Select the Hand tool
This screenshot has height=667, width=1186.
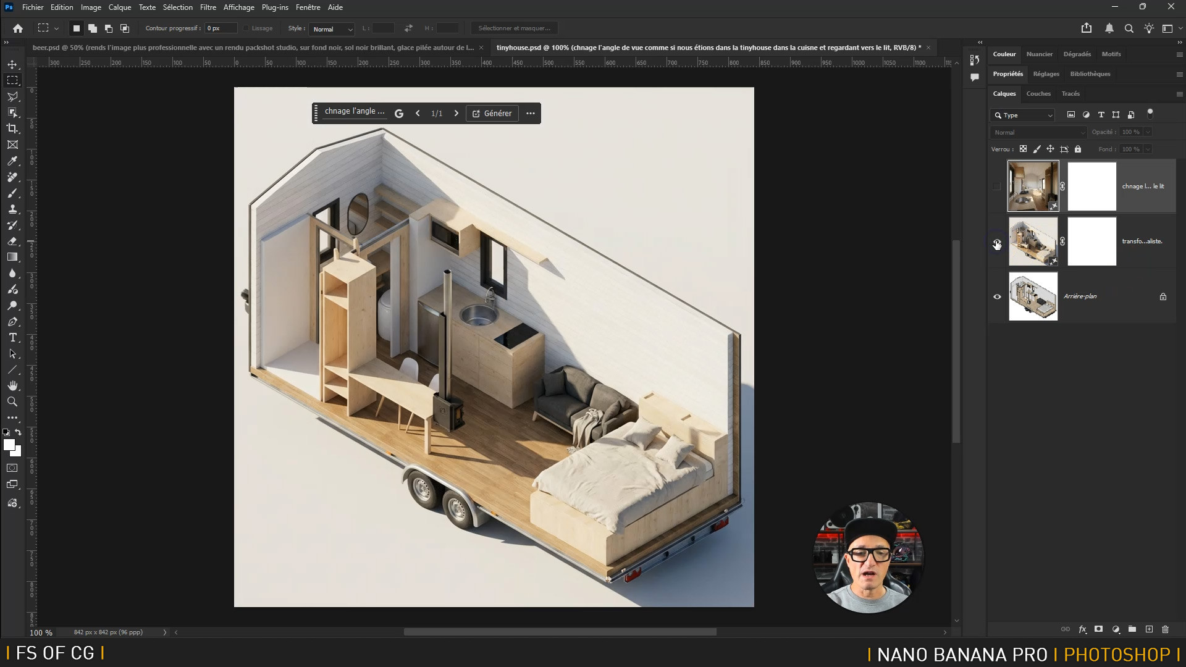coord(12,386)
